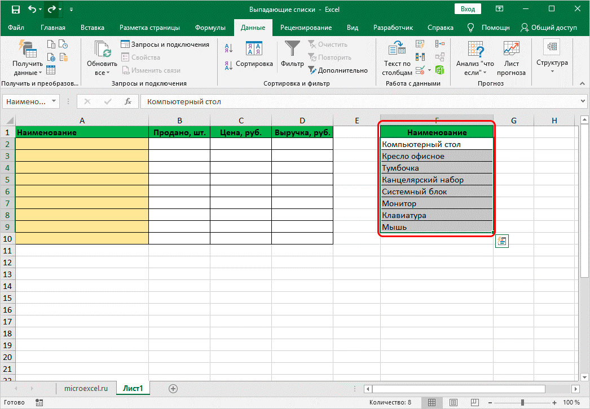Save the workbook with the floppy disk icon

coord(15,10)
